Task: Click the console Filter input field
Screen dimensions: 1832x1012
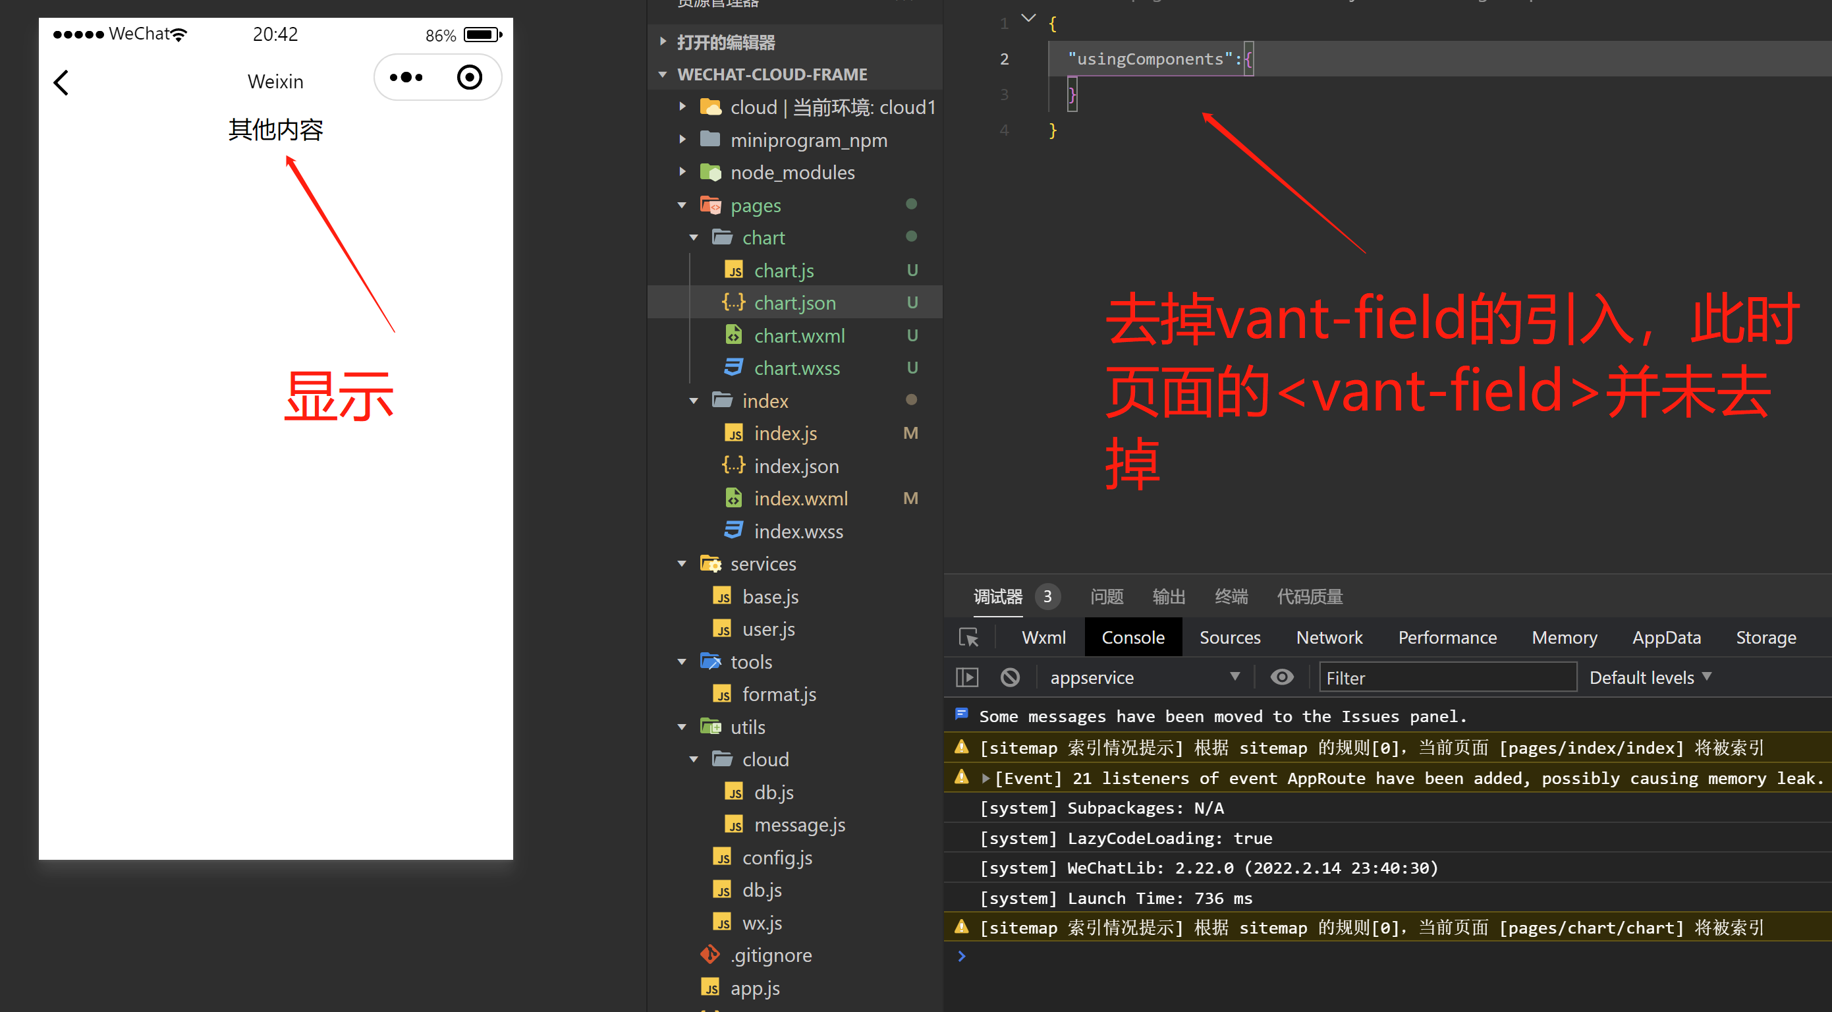Action: point(1447,678)
